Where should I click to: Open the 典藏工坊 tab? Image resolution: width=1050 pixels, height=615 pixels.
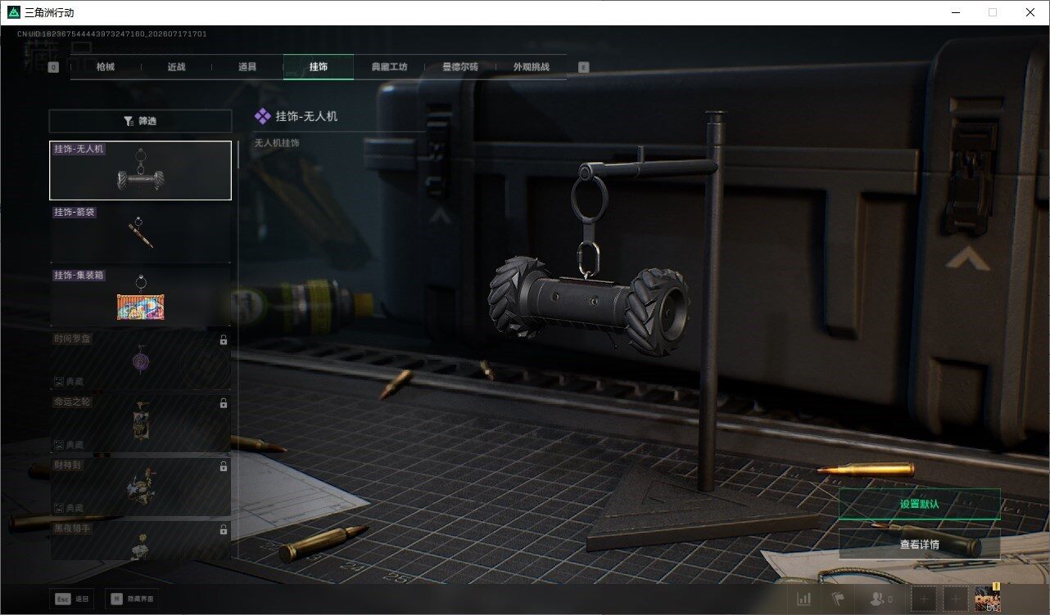[x=389, y=67]
